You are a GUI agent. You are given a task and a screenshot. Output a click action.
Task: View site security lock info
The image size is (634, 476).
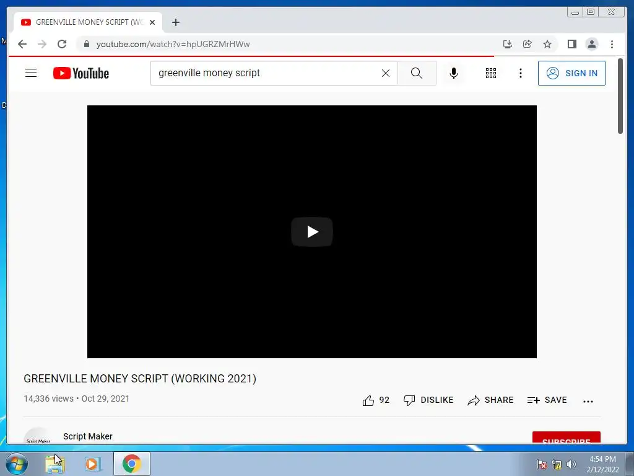(86, 44)
